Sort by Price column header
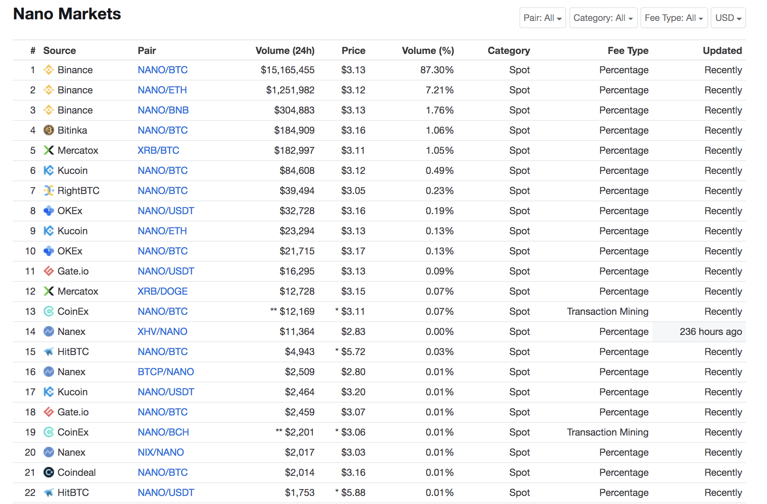767x504 pixels. (353, 51)
